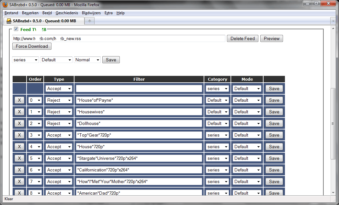Open Category dropdown for Californication filter

[217, 170]
